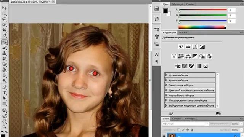The height and width of the screenshot is (137, 244).
Task: Add a Channel Mixer adjustment
Action: [x=209, y=56]
